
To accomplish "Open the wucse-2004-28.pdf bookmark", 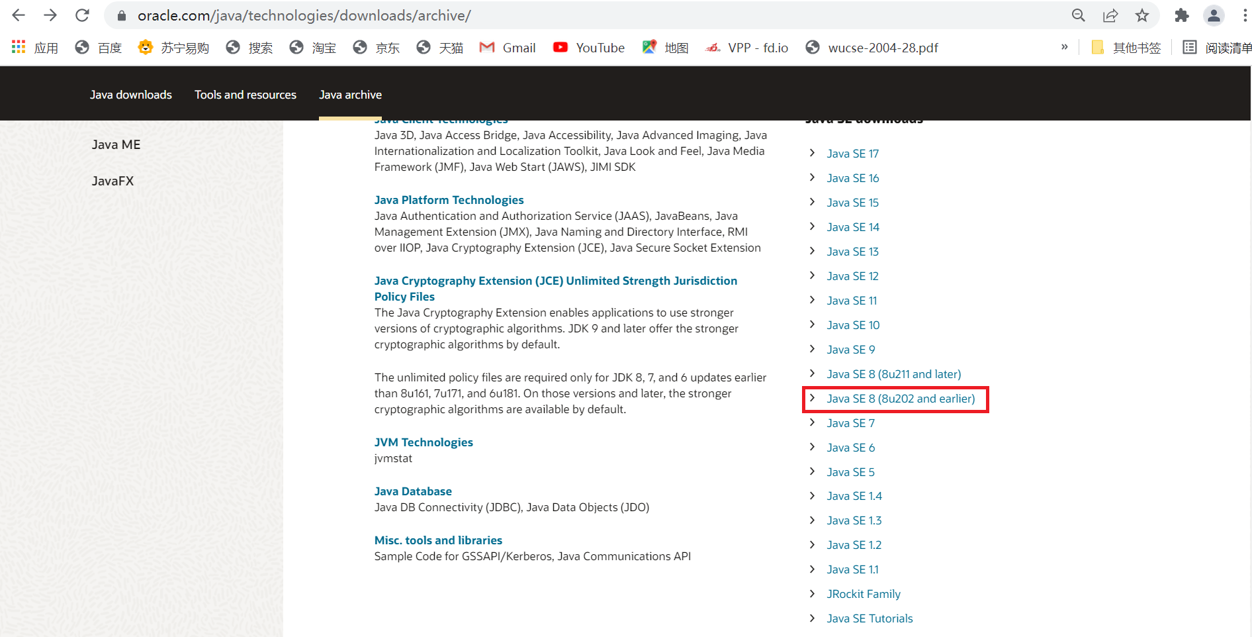I will pos(872,48).
